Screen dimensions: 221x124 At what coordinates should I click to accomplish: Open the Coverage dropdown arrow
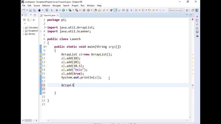pos(73,10)
